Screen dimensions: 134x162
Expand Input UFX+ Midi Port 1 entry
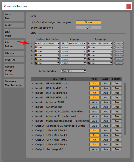point(32,84)
